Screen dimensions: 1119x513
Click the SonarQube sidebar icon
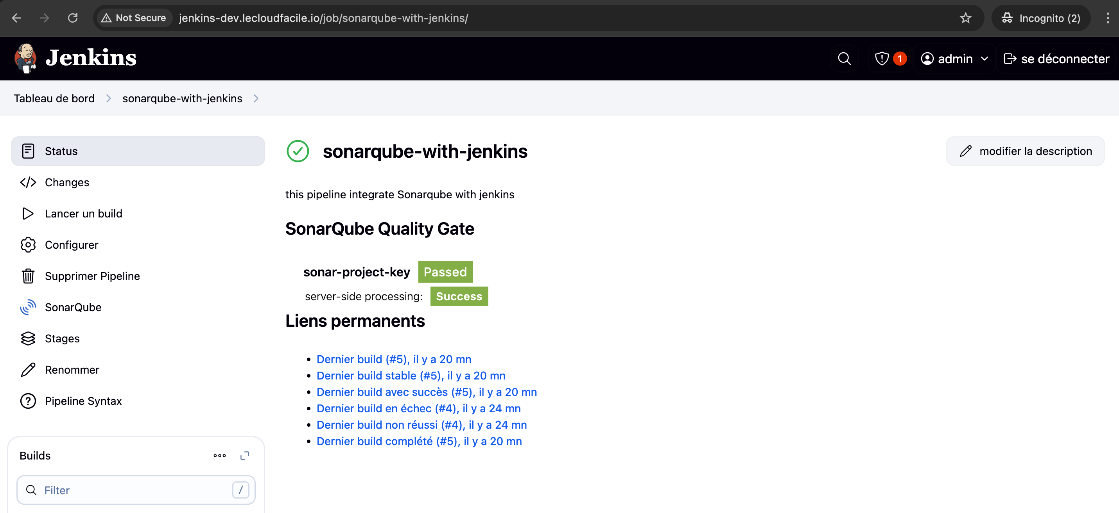tap(28, 308)
